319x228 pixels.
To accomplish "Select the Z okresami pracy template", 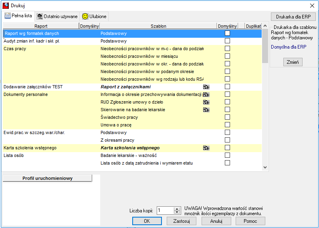I will [x=117, y=140].
